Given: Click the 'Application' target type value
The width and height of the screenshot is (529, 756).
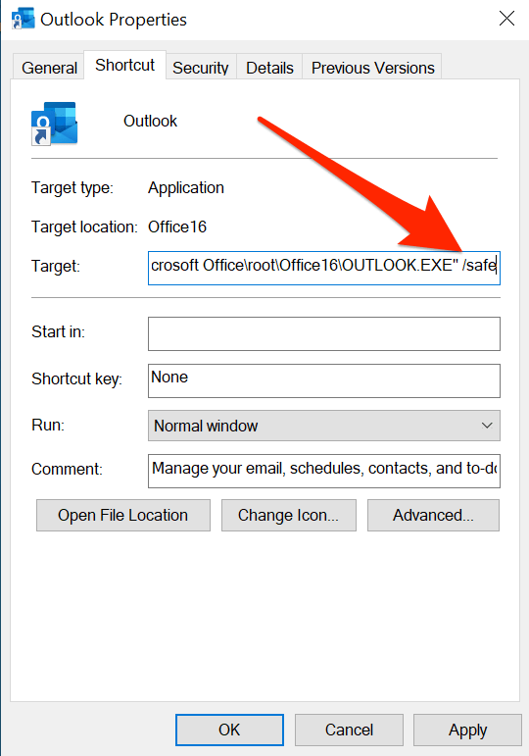Looking at the screenshot, I should tap(186, 187).
